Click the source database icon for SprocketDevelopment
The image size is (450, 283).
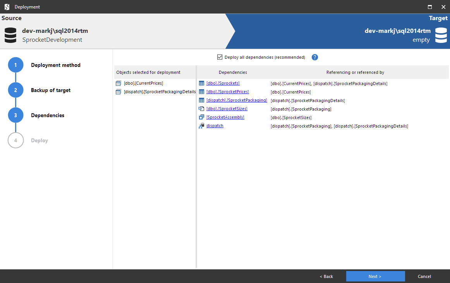click(10, 35)
